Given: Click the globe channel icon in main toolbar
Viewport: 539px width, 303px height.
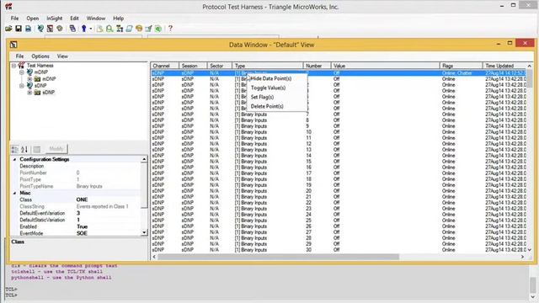Looking at the screenshot, I should tap(40, 29).
